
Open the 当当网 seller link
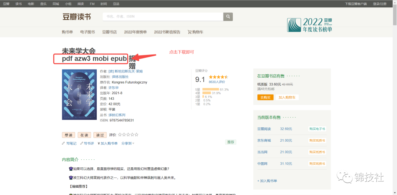[262, 152]
